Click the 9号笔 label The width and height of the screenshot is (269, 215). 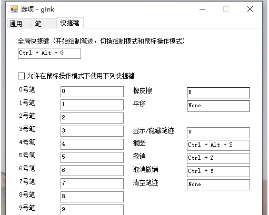click(x=27, y=208)
